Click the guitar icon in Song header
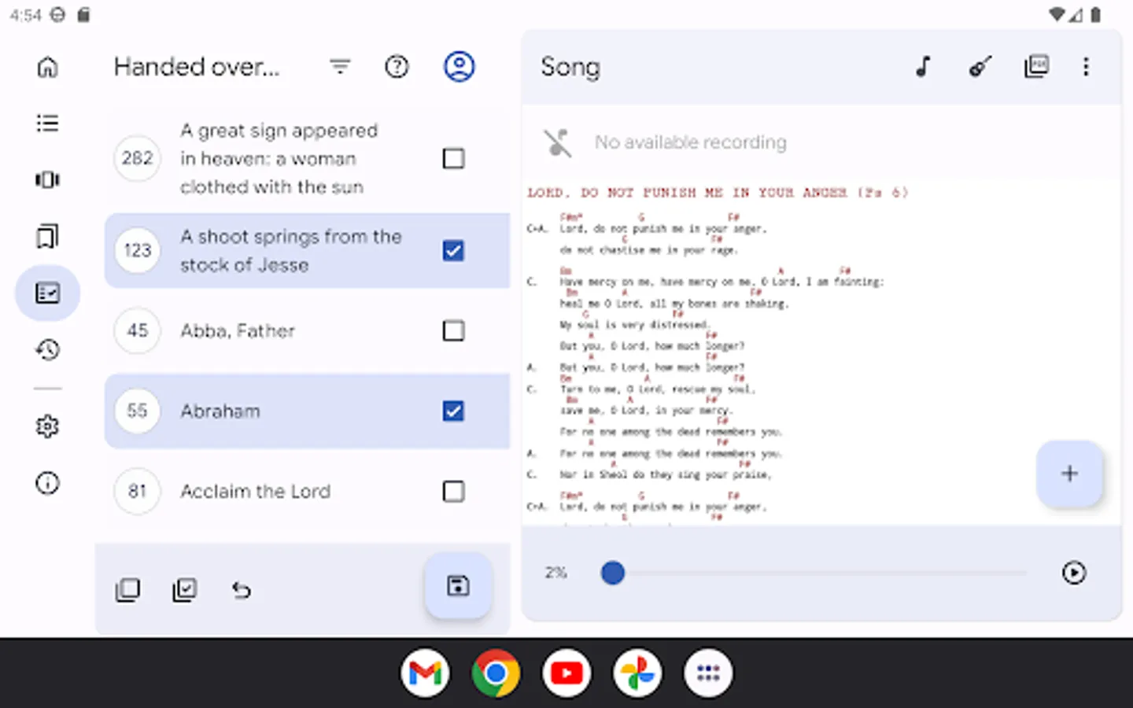 (980, 67)
